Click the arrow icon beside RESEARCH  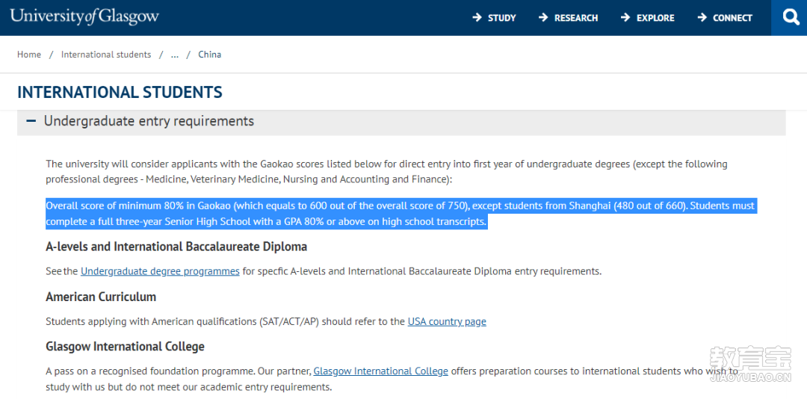coord(543,17)
